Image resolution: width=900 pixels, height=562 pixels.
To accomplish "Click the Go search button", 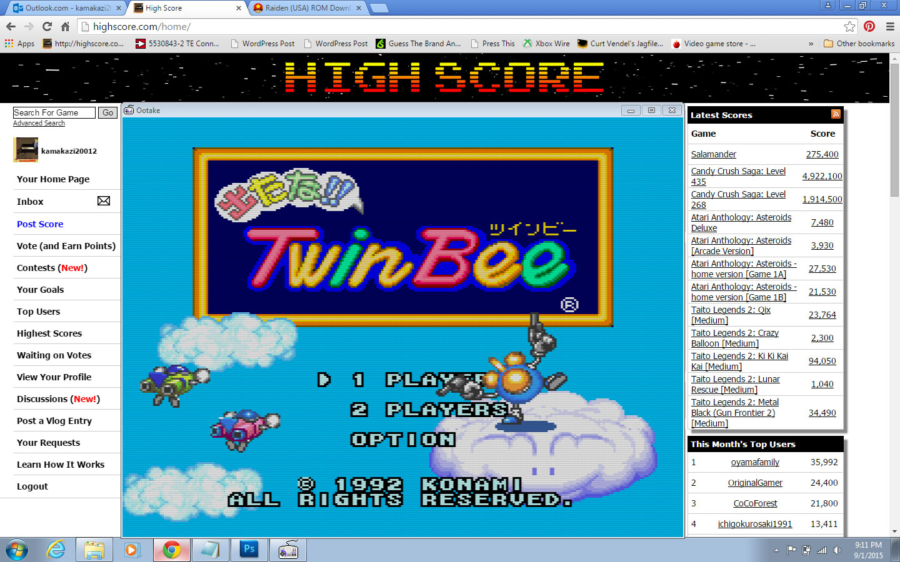I will pyautogui.click(x=108, y=112).
